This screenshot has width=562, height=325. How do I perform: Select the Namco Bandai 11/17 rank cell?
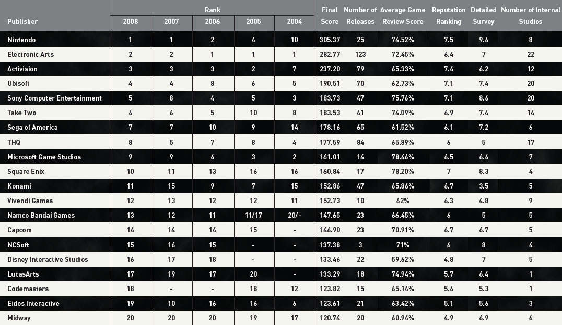[x=253, y=215]
